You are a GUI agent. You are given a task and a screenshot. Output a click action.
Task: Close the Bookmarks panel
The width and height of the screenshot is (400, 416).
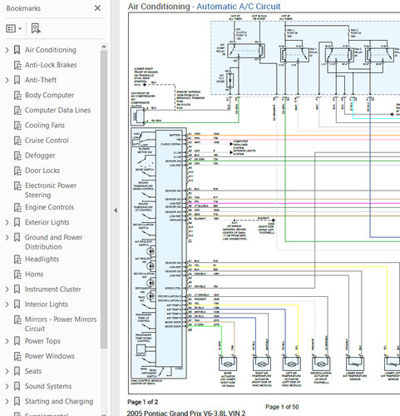pyautogui.click(x=97, y=8)
